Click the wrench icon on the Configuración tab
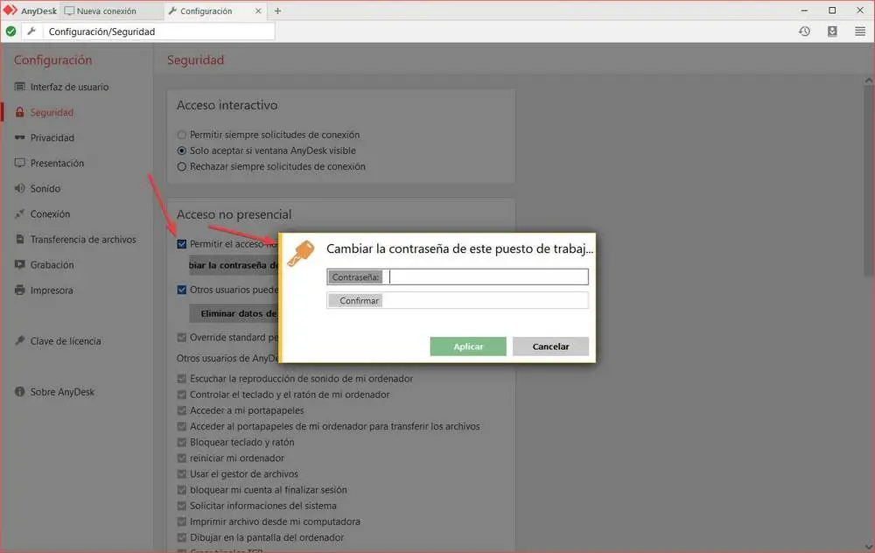This screenshot has height=553, width=875. coord(172,10)
